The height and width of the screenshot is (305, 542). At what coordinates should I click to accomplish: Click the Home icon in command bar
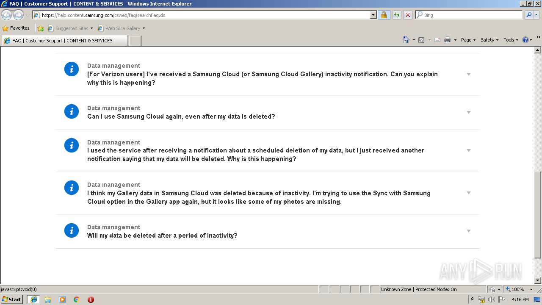[406, 40]
